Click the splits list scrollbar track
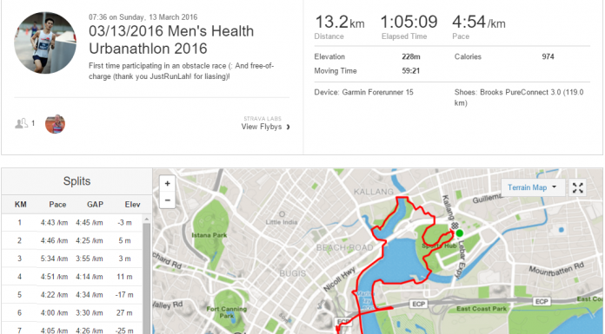The width and height of the screenshot is (605, 334). pos(146,278)
